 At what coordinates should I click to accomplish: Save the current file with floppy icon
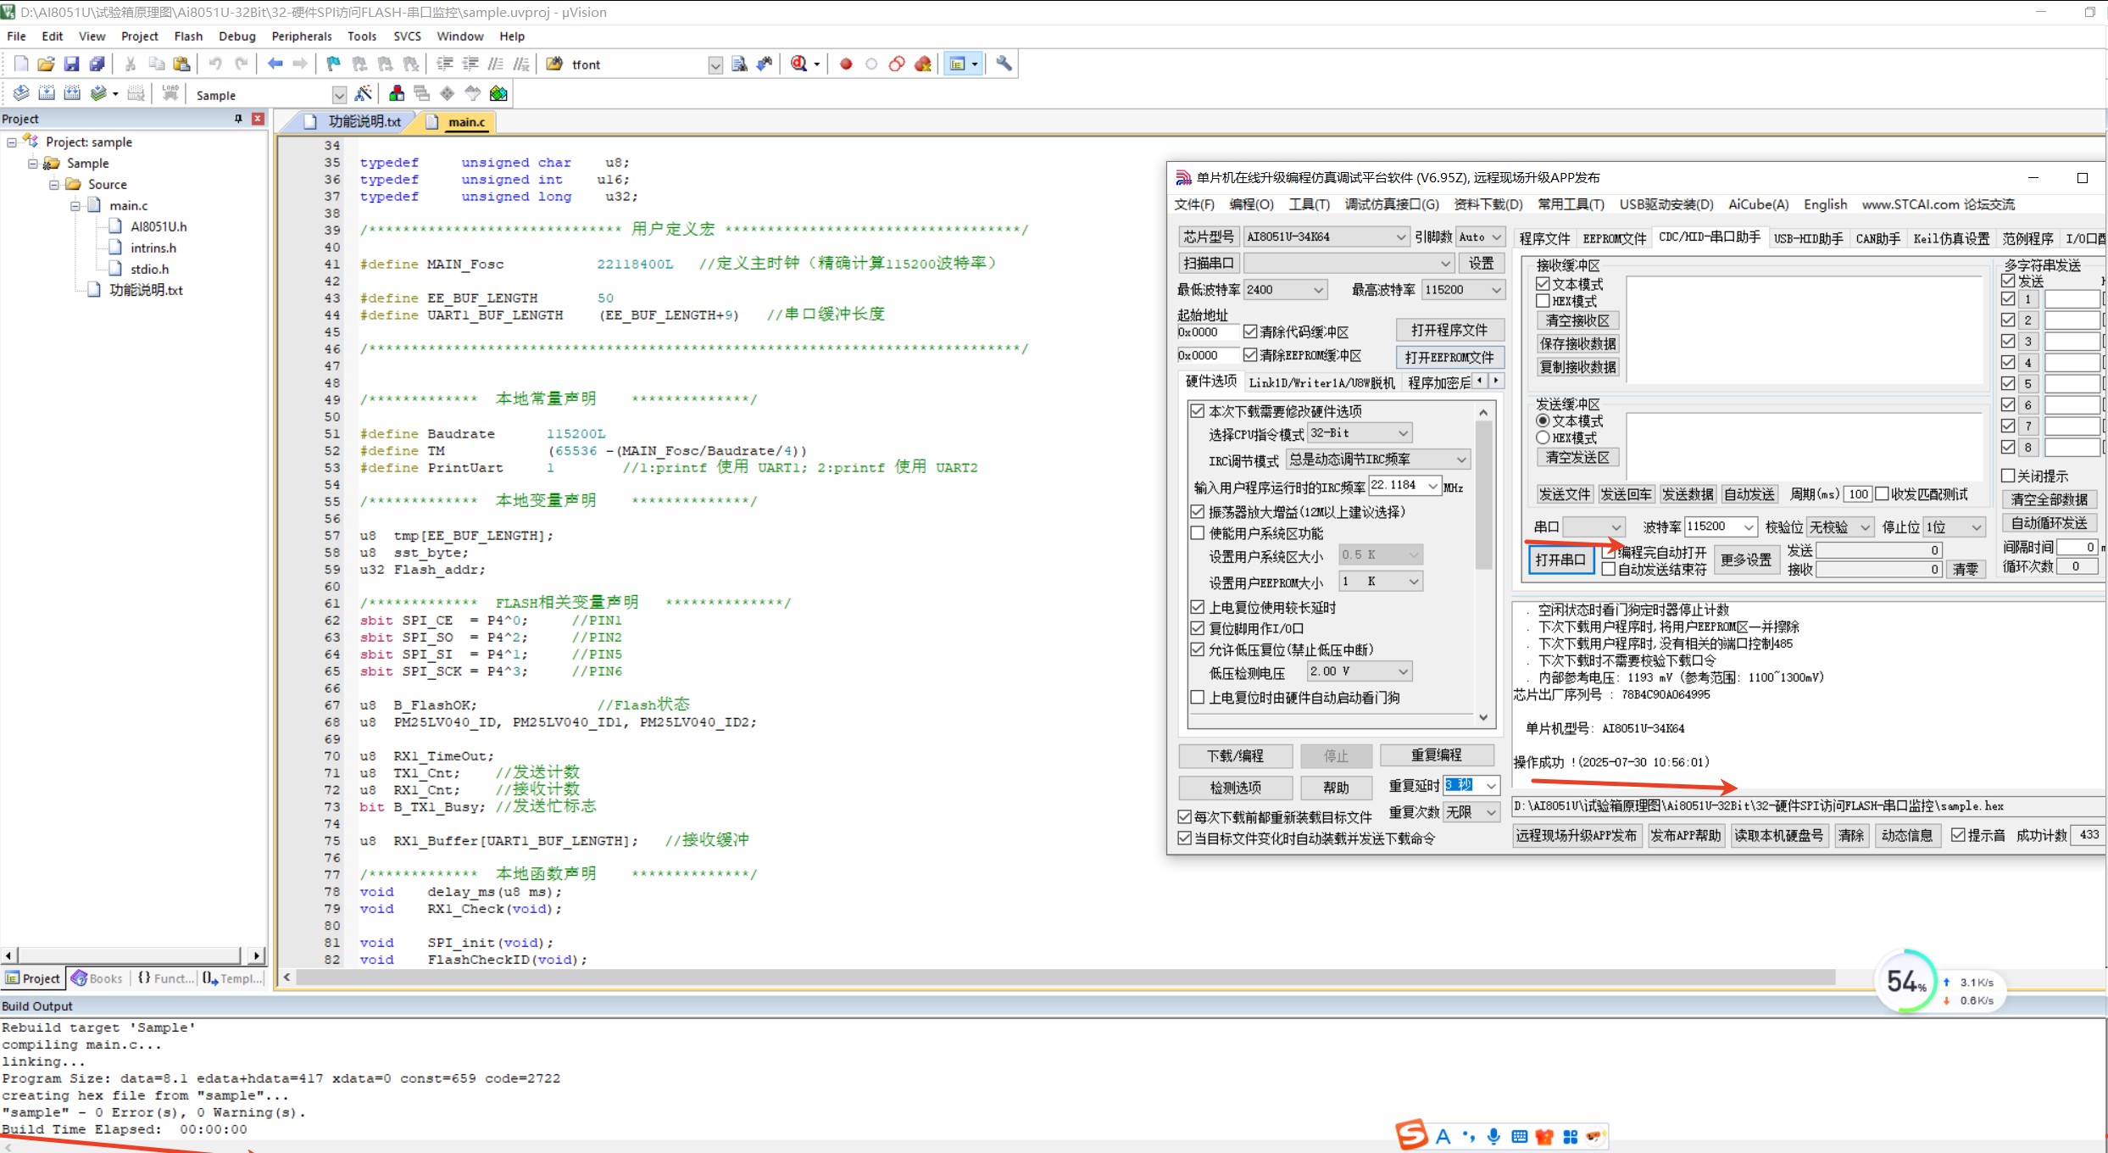point(71,64)
